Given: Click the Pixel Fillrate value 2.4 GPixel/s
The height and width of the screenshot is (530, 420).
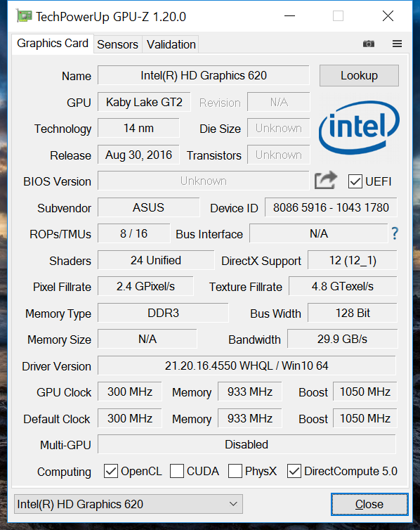Looking at the screenshot, I should pos(145,286).
